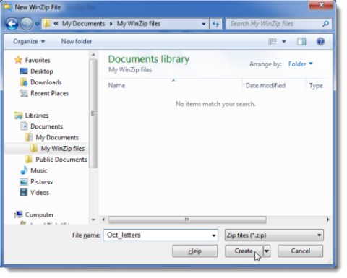This screenshot has width=347, height=278.
Task: Click the sidebar scroll up arrow
Action: (x=93, y=55)
